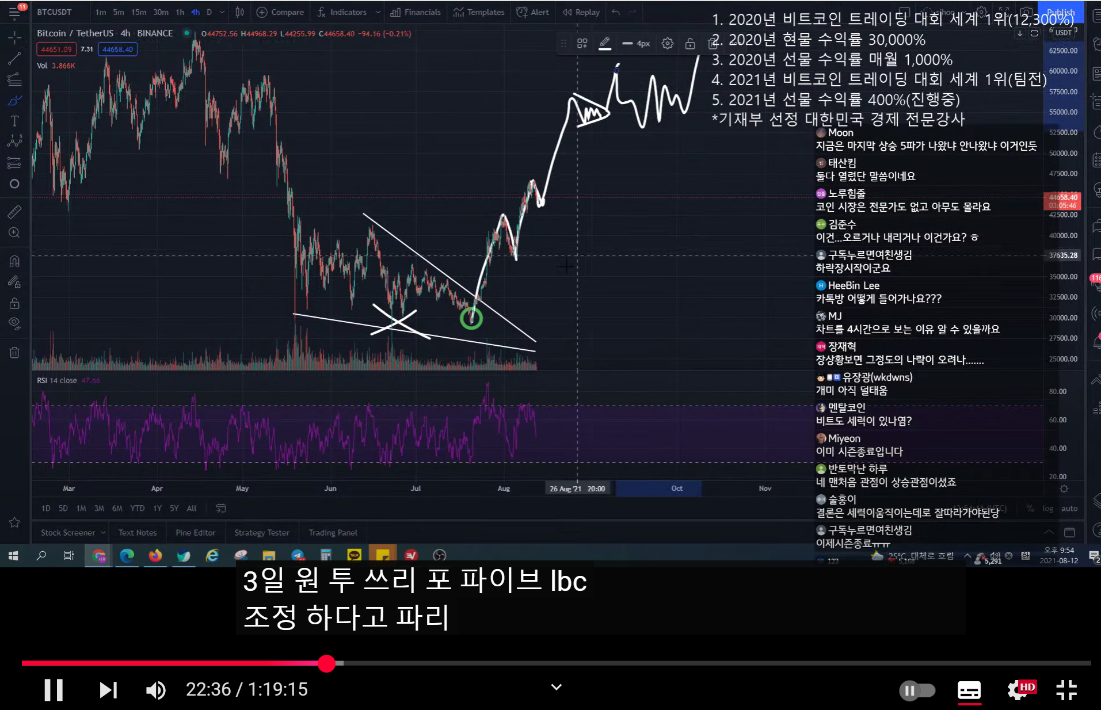Screen dimensions: 1101x710
Task: Open the shapes and icons tool
Action: (14, 184)
